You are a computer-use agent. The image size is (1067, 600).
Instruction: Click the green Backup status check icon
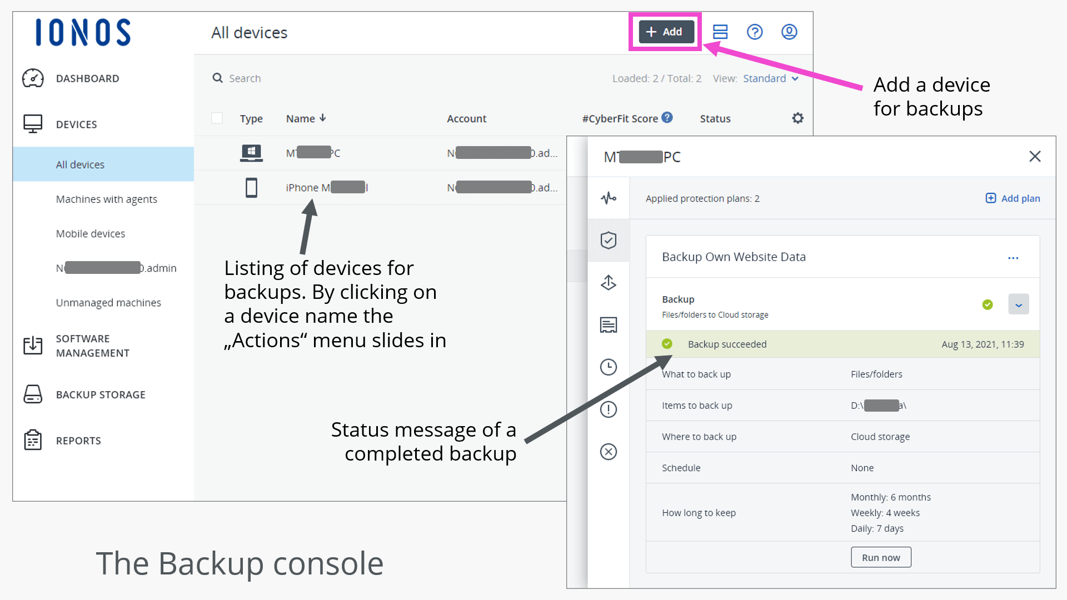pos(988,304)
